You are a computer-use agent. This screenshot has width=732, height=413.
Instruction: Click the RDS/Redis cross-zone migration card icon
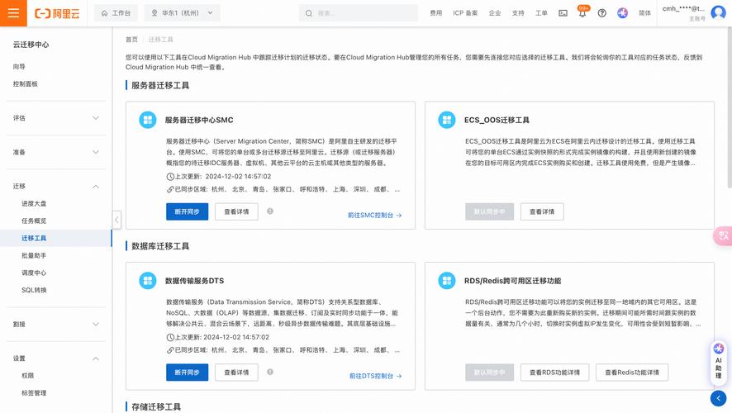tap(447, 281)
